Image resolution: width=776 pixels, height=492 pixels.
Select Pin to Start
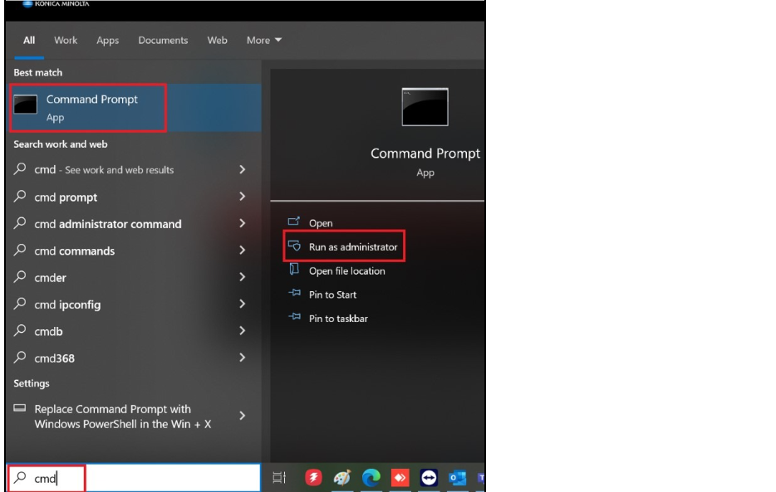point(332,295)
